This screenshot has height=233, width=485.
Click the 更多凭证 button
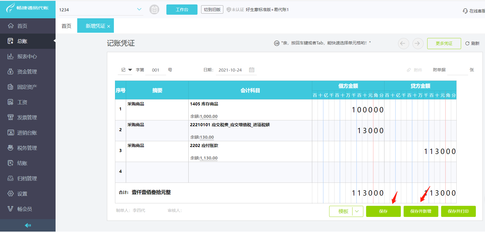click(x=444, y=44)
